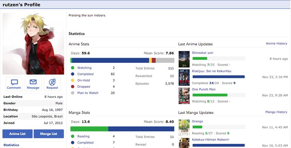Image resolution: width=291 pixels, height=148 pixels.
Task: Click the Shinsekai yori progress bar
Action: click(x=219, y=59)
